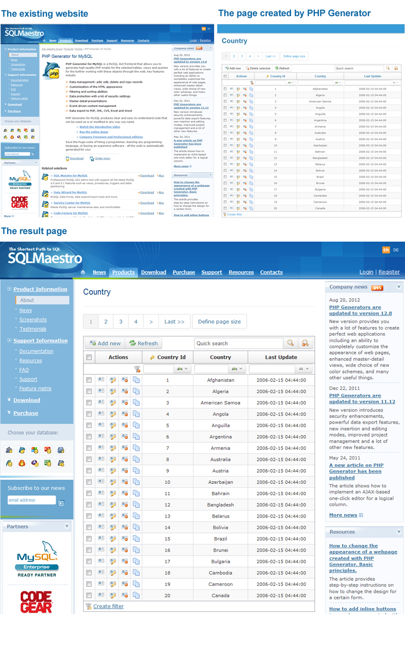Check the select-all checkbox in the grid header

click(89, 357)
